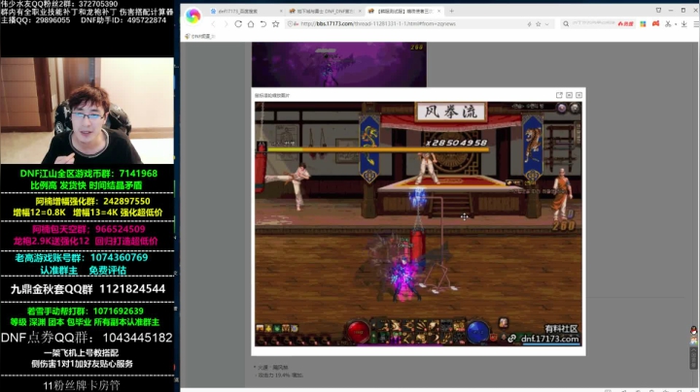The image size is (700, 392).
Task: Click the dnf.17173.com watermark link on image
Action: [x=549, y=339]
